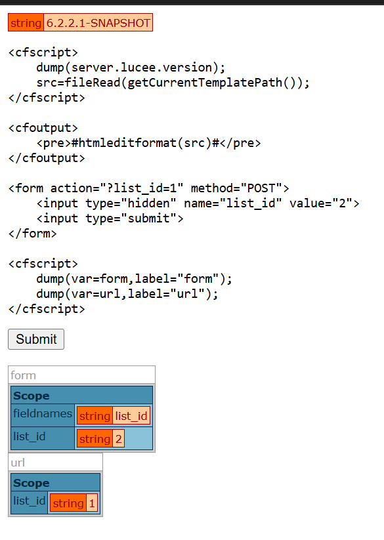
Task: Toggle the form Scope header row
Action: (81, 396)
